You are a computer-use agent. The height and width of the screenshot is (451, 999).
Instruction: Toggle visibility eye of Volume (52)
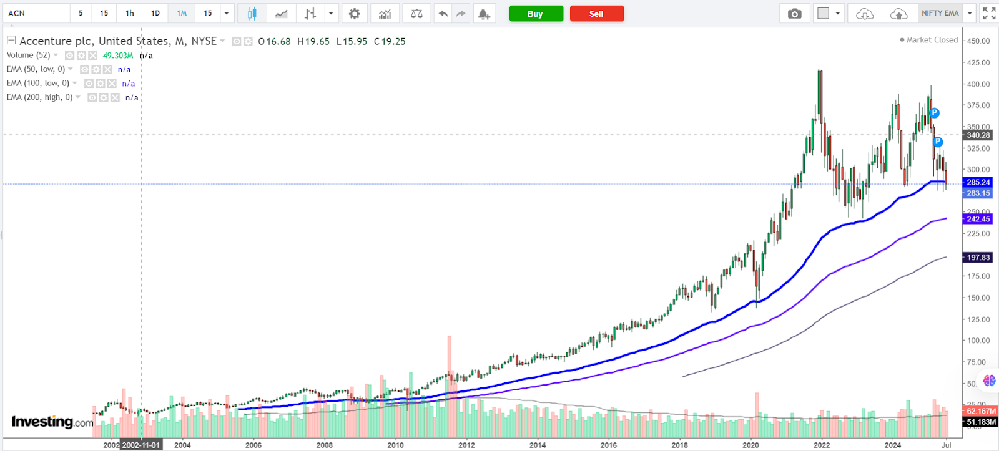point(70,56)
